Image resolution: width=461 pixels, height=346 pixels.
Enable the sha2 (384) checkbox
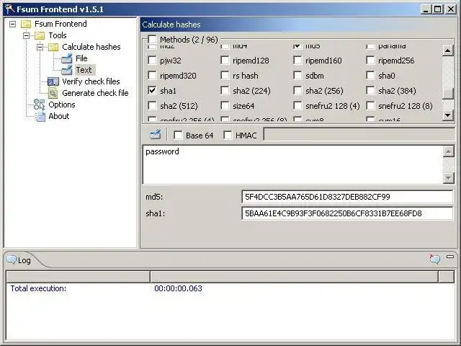click(x=370, y=90)
